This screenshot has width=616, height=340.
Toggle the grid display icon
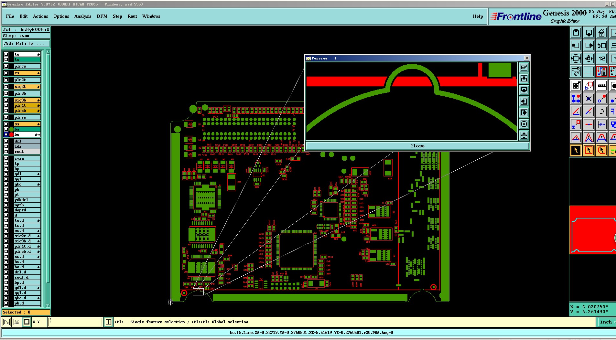click(589, 71)
